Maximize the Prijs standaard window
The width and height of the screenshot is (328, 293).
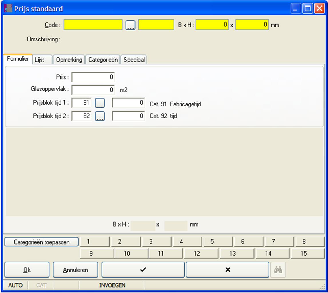point(307,9)
